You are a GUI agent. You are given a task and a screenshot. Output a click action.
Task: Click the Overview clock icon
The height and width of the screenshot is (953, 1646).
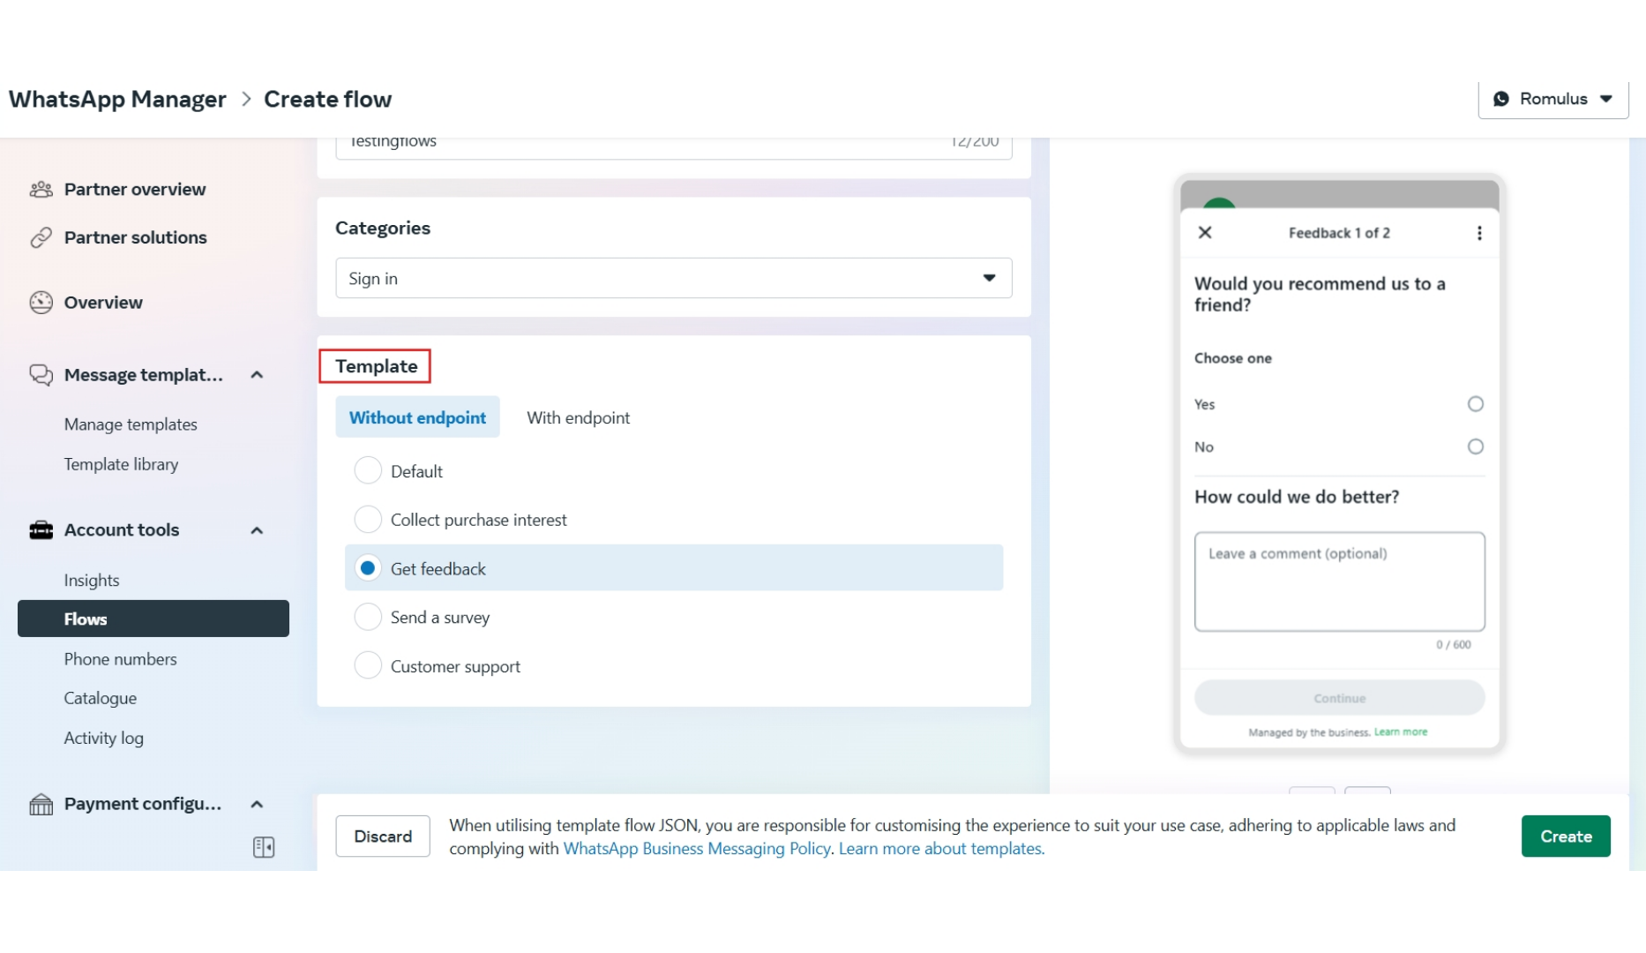click(x=39, y=302)
